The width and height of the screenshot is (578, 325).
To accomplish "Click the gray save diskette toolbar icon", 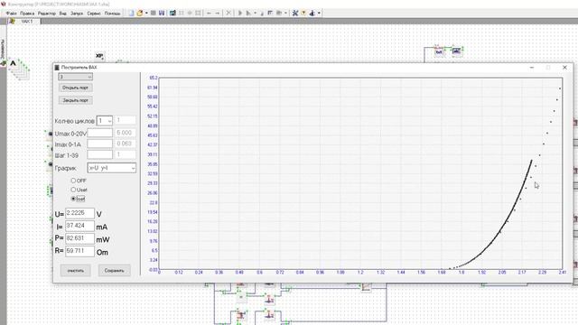I will 154,13.
